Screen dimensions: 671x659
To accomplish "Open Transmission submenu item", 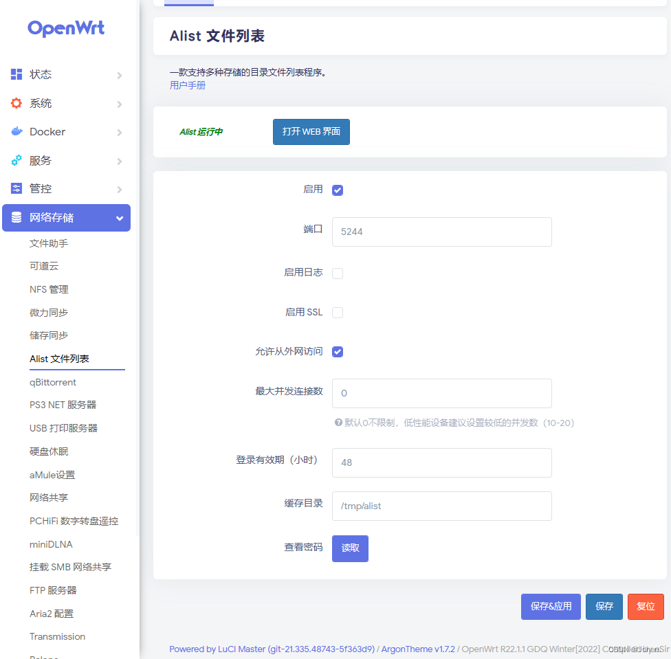I will tap(57, 636).
